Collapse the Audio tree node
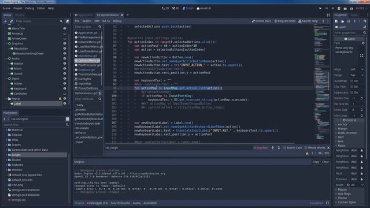 6,58
